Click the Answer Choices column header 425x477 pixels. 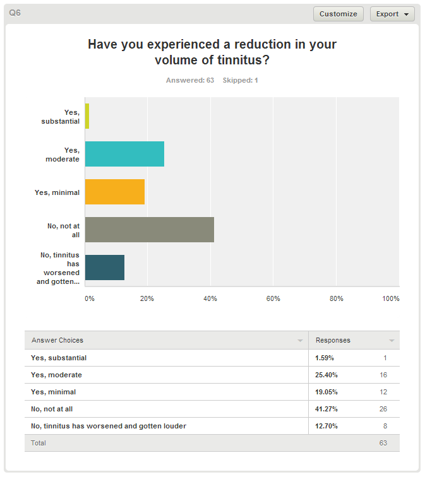[57, 341]
